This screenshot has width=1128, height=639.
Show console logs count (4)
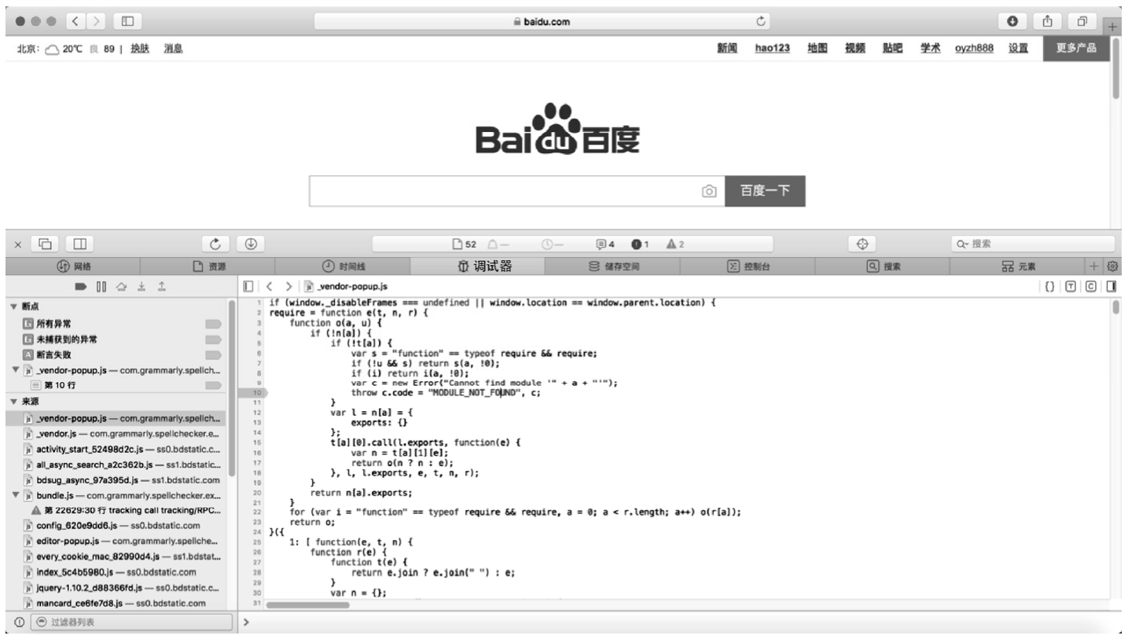[x=606, y=244]
